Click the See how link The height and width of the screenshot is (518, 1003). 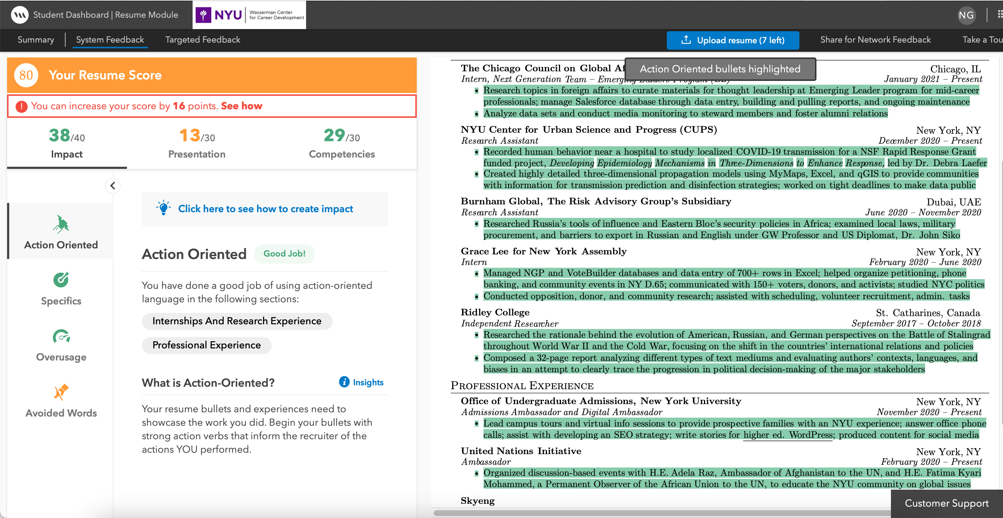pyautogui.click(x=242, y=106)
